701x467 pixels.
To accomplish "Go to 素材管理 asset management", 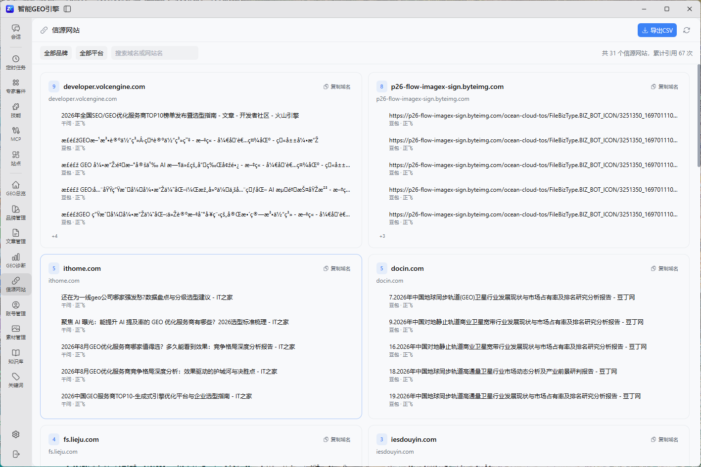I will [16, 332].
